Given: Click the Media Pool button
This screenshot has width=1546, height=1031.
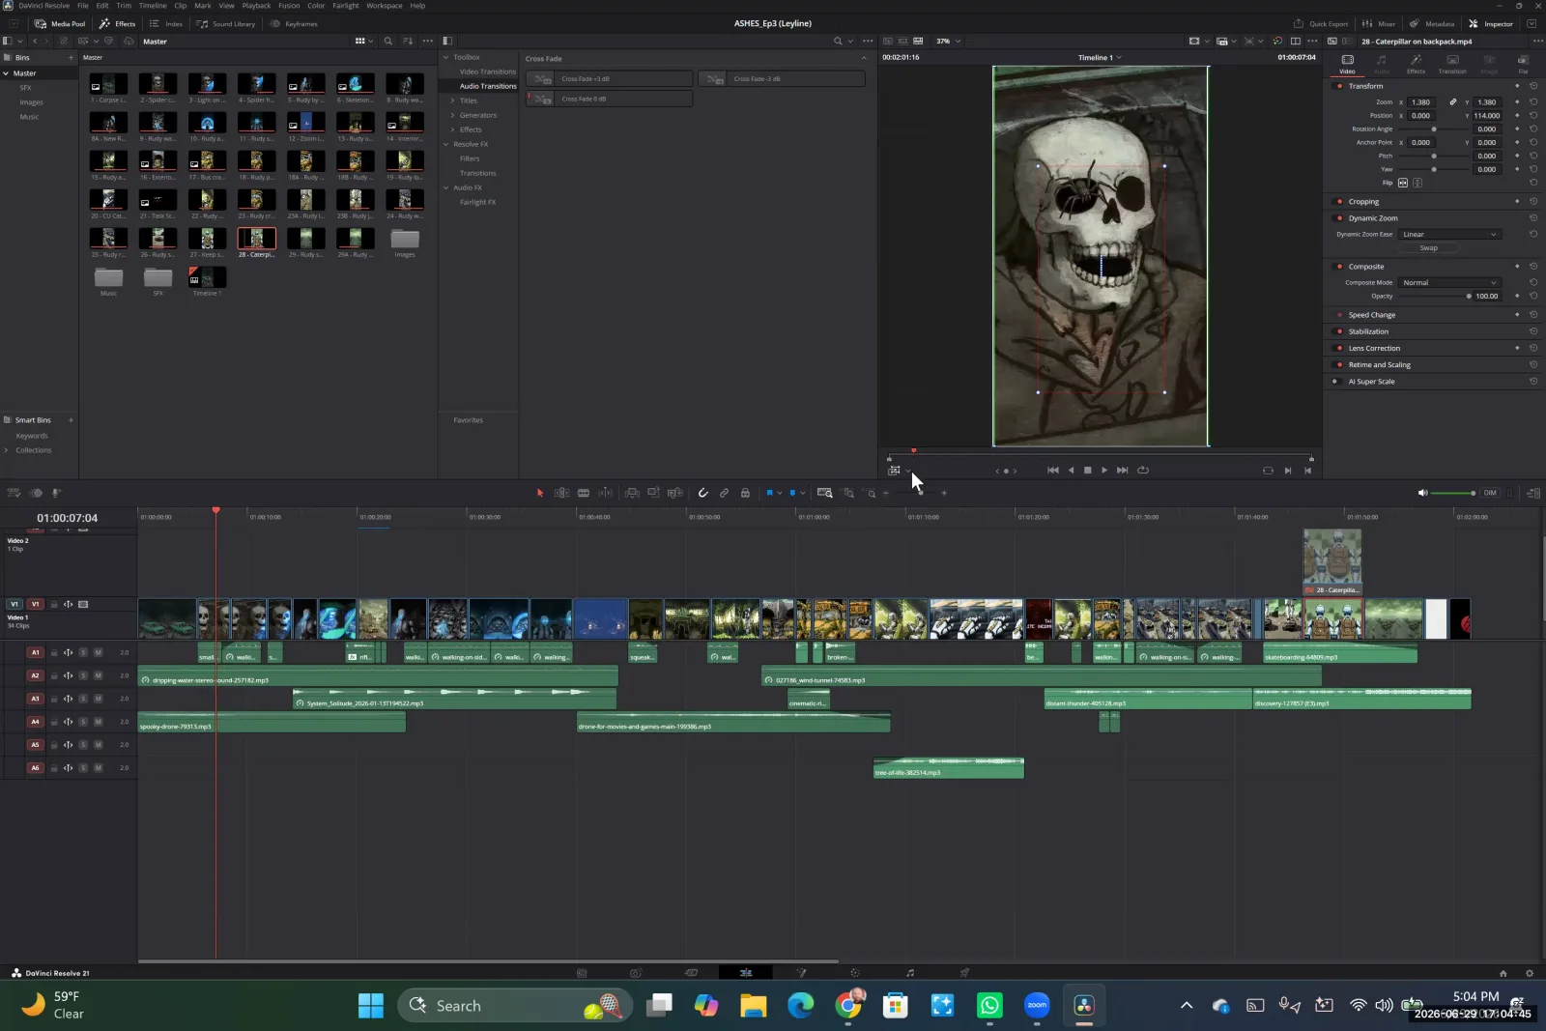Looking at the screenshot, I should point(60,24).
